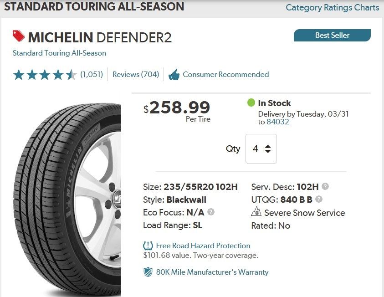This screenshot has width=384, height=297.
Task: Change quantity using the Qty stepper arrows
Action: 268,149
